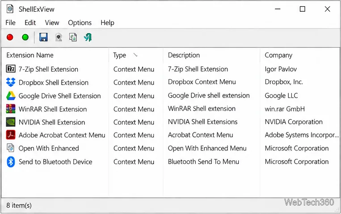This screenshot has width=341, height=214.
Task: Click the blue Bluetooth icon
Action: (11, 162)
